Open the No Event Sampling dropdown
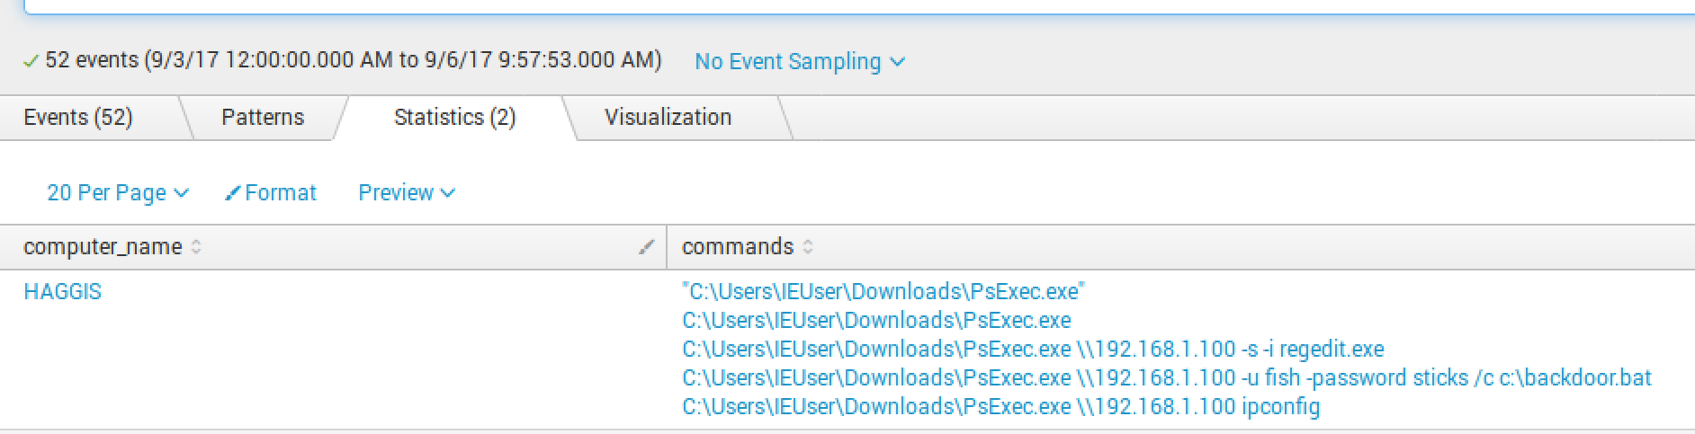This screenshot has width=1695, height=434. click(799, 61)
